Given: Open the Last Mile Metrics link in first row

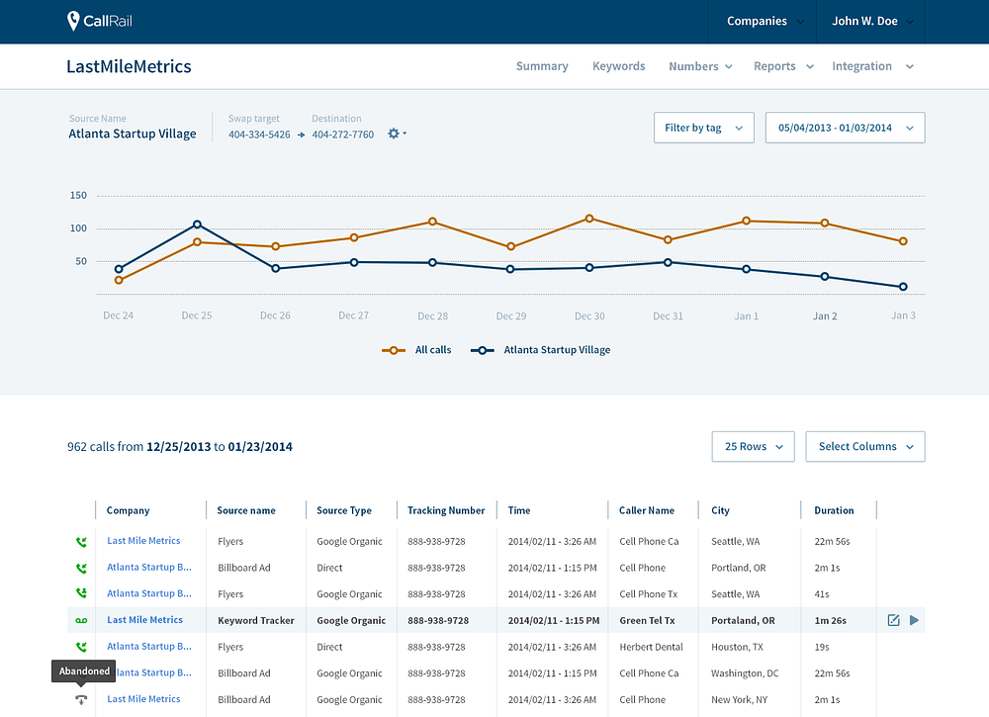Looking at the screenshot, I should tap(143, 541).
